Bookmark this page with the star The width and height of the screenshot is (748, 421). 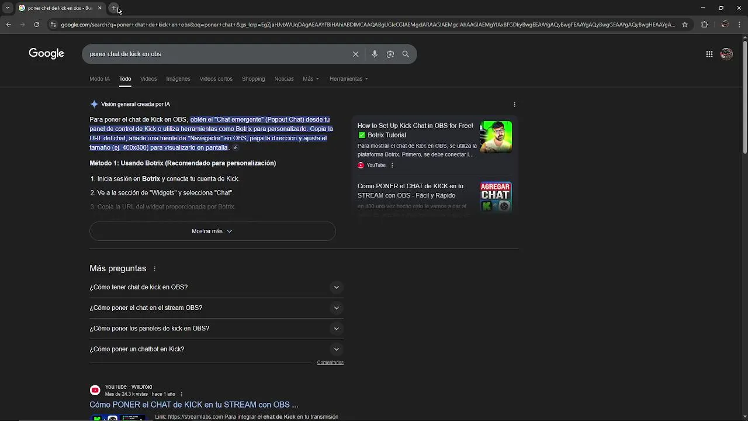click(685, 25)
